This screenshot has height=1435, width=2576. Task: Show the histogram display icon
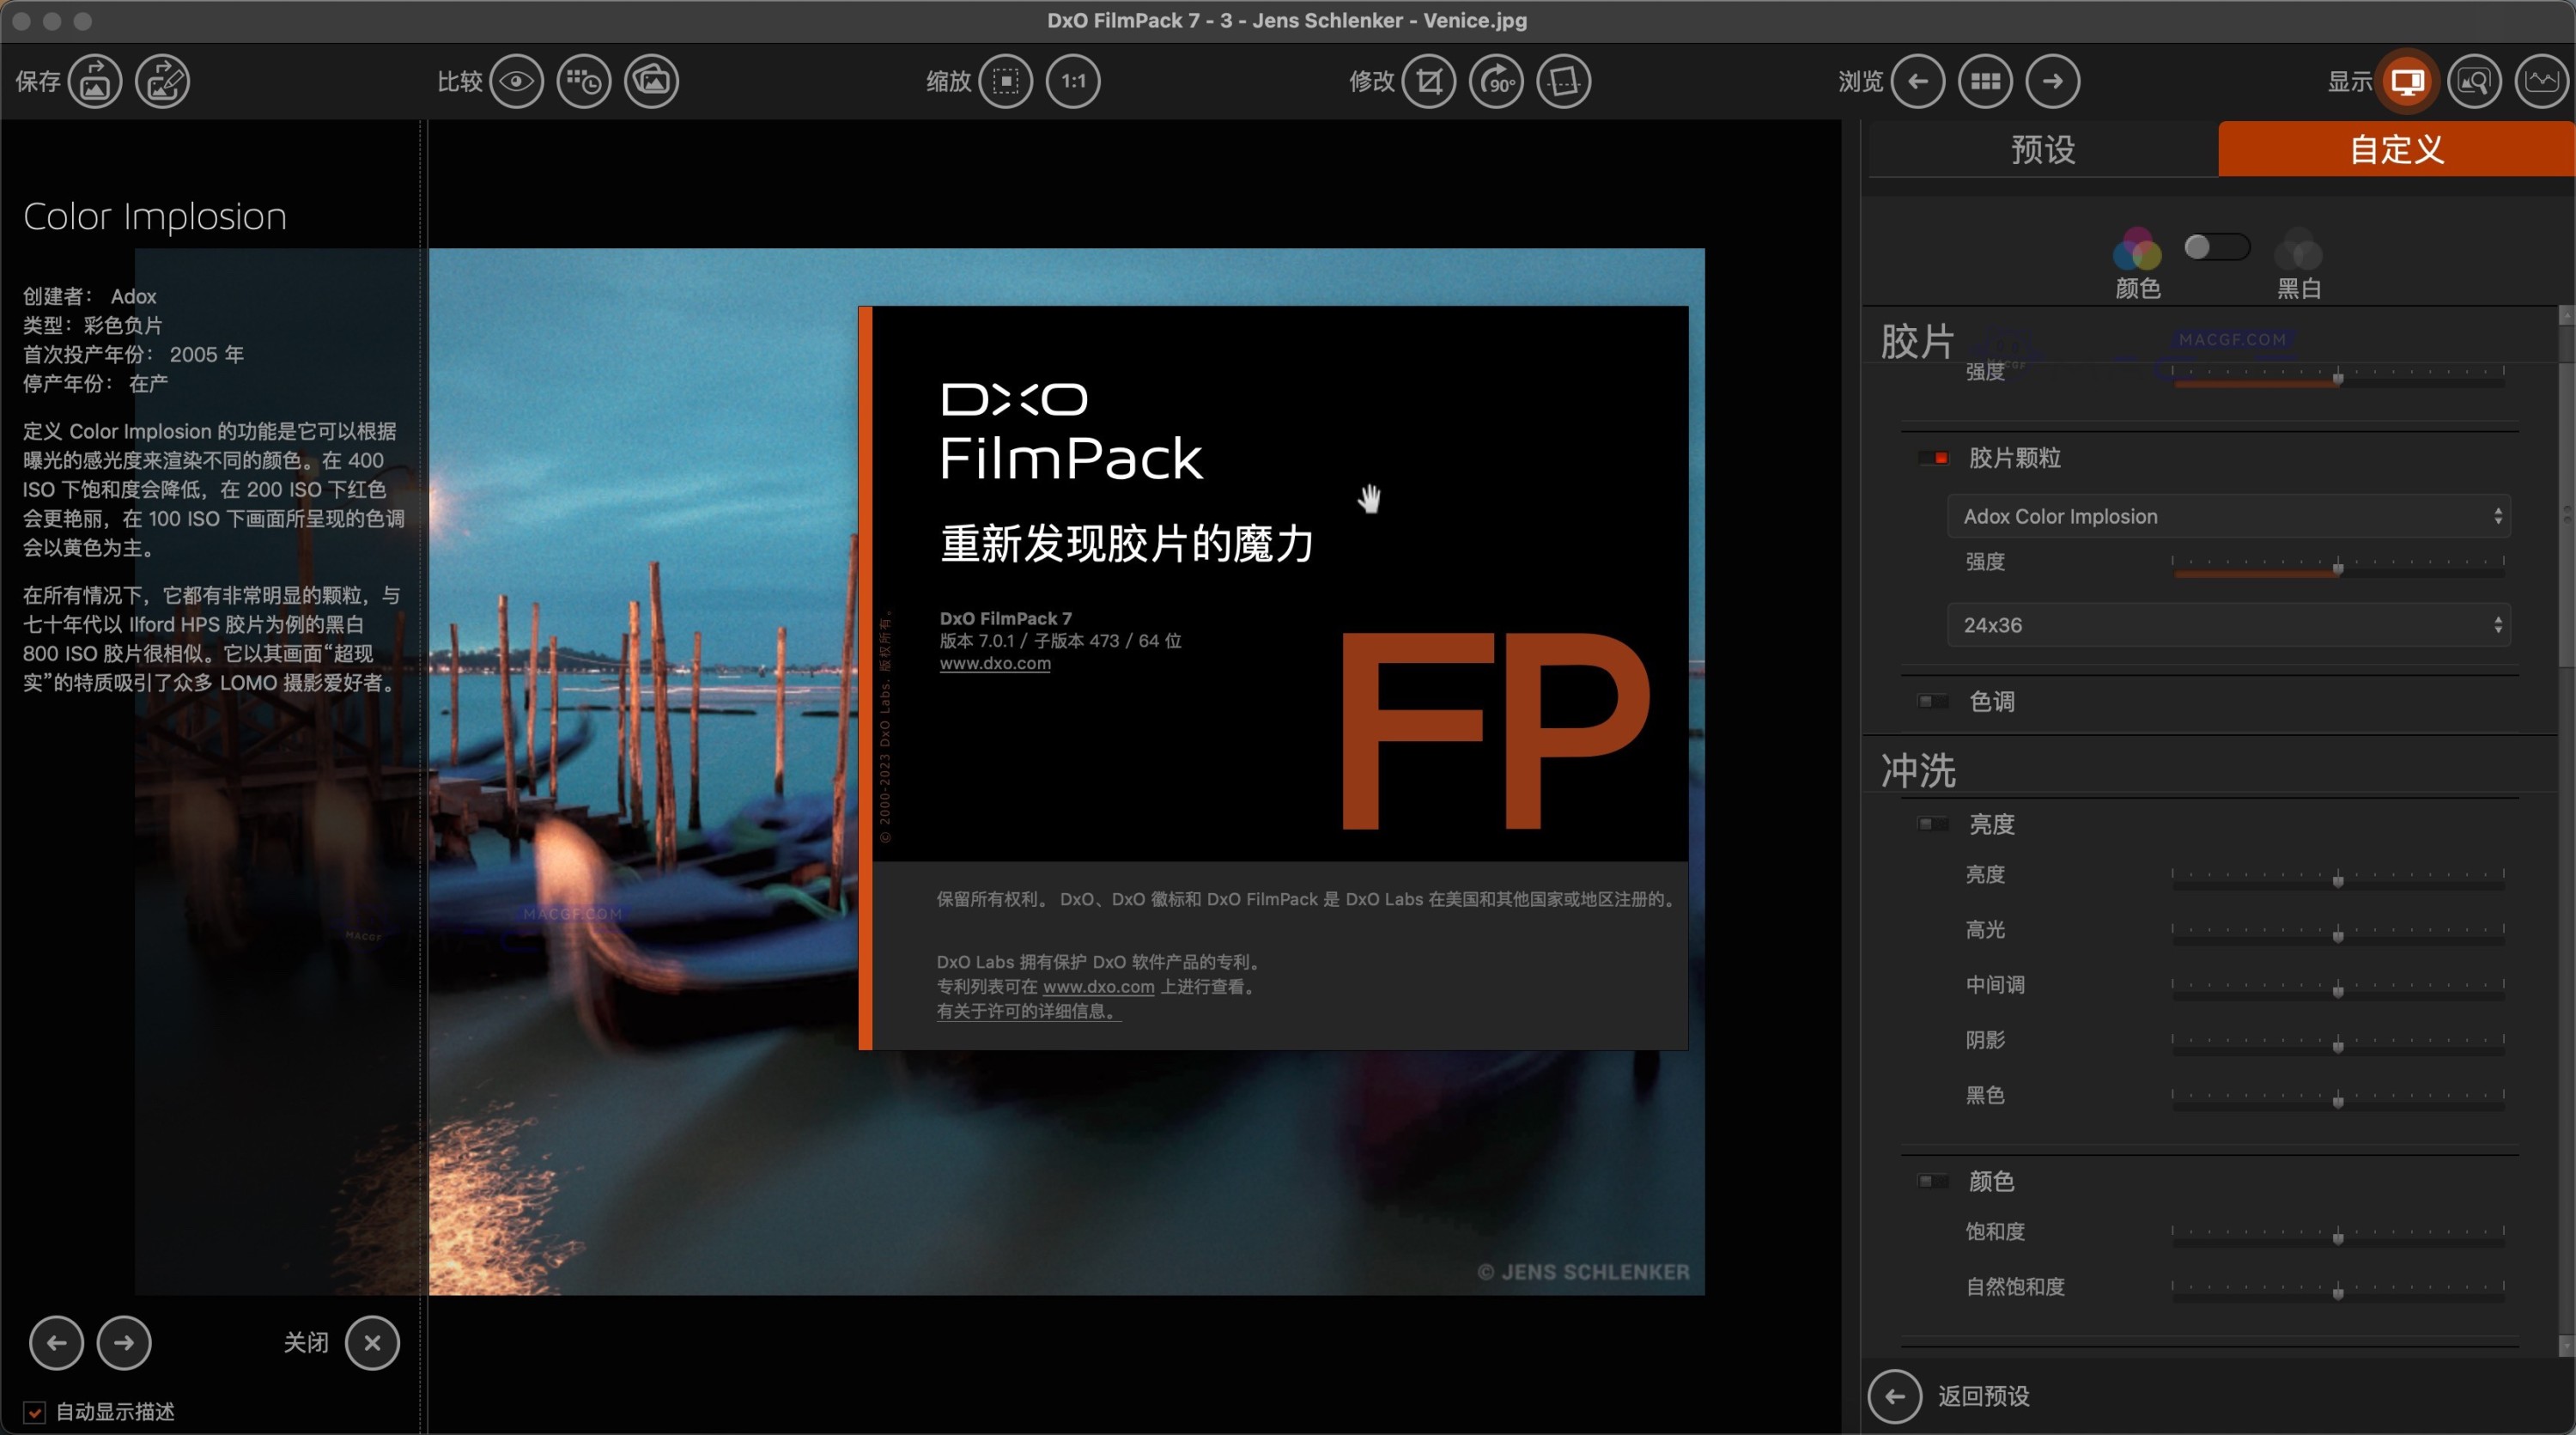click(2541, 81)
